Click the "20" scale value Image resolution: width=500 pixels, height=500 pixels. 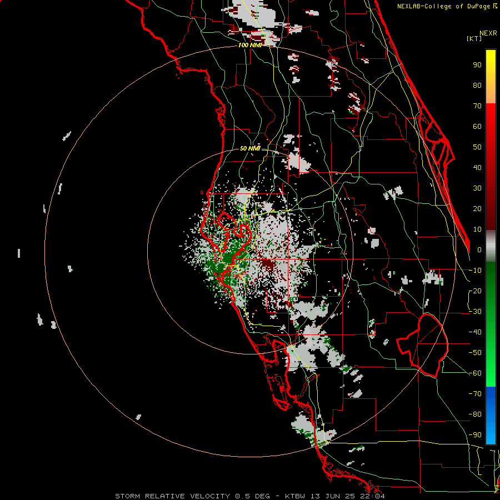477,208
